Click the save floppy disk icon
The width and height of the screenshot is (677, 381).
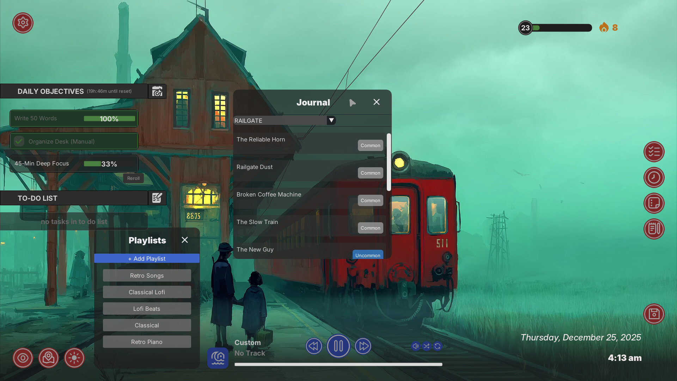coord(654,314)
